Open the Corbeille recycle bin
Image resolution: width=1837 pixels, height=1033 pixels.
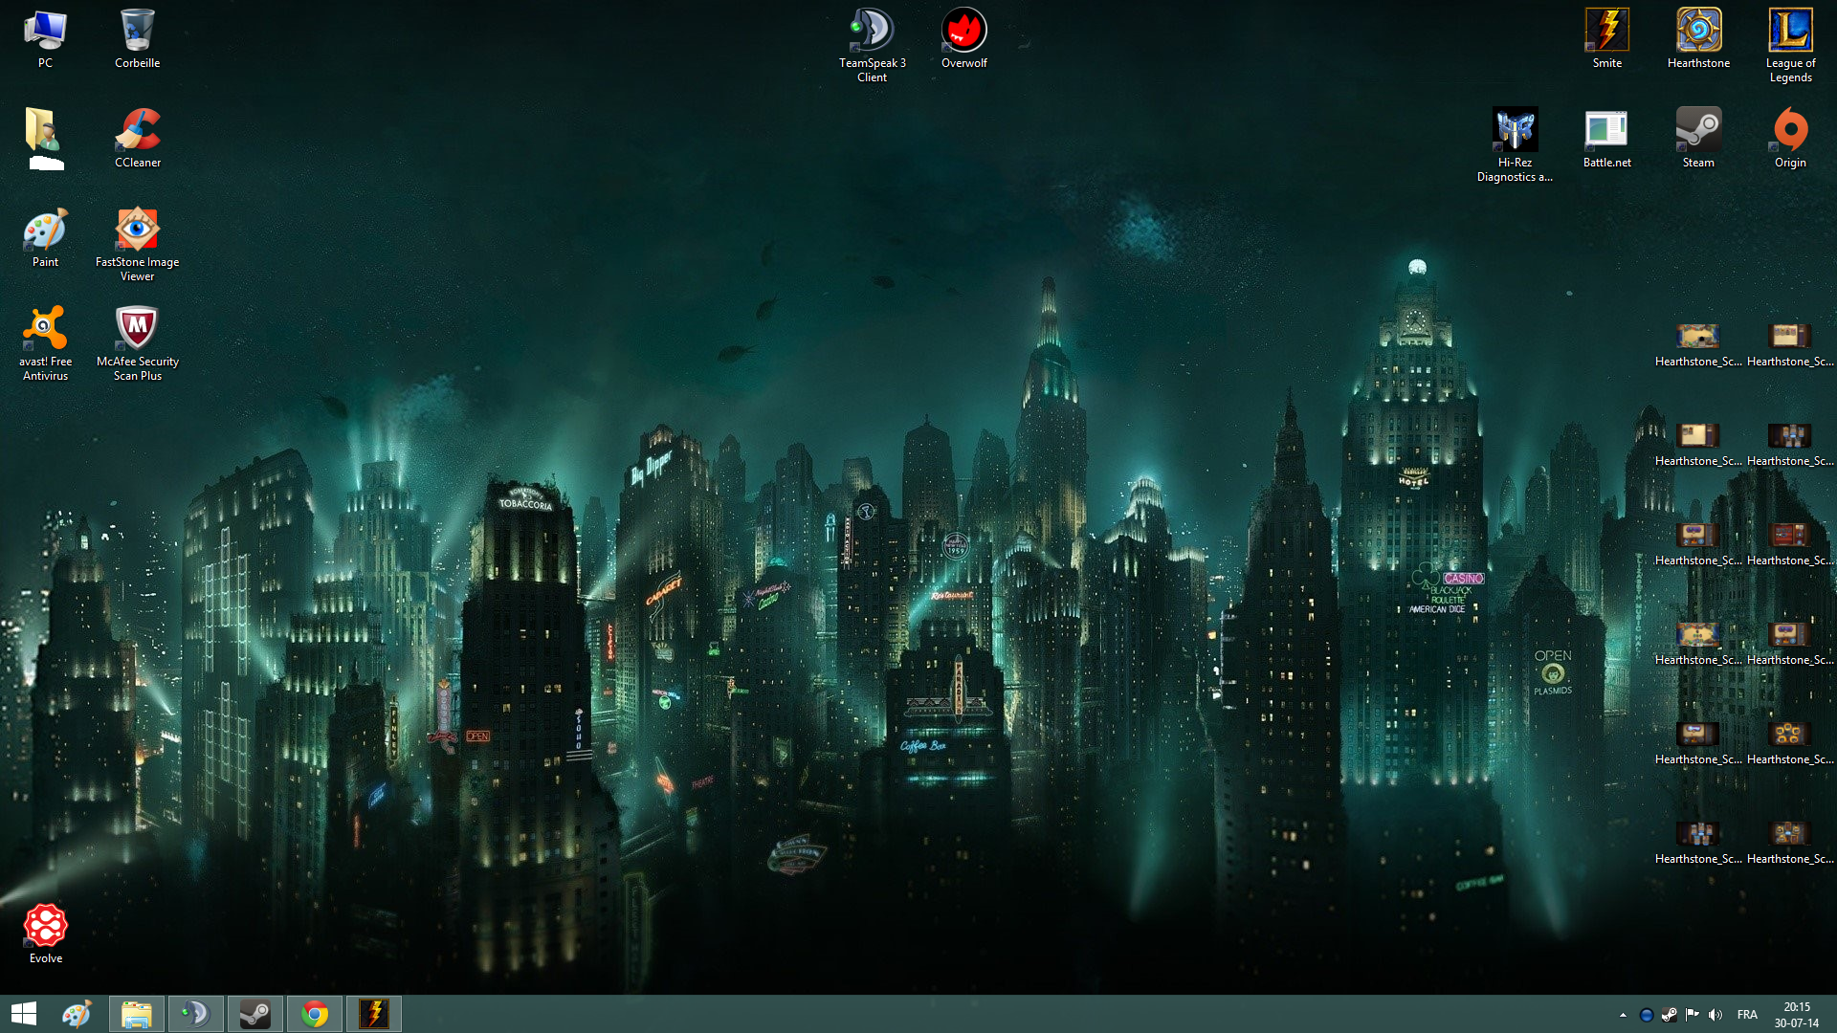coord(137,39)
